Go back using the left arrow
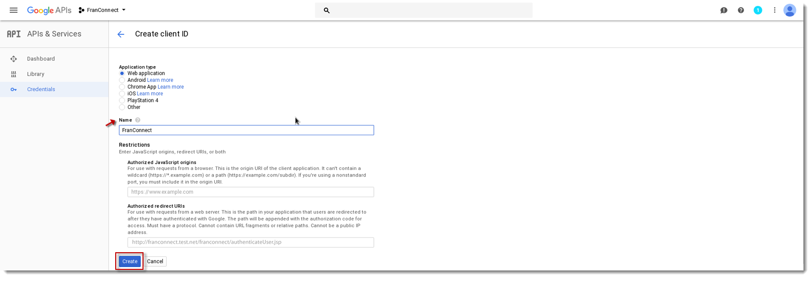The height and width of the screenshot is (283, 811). point(121,34)
